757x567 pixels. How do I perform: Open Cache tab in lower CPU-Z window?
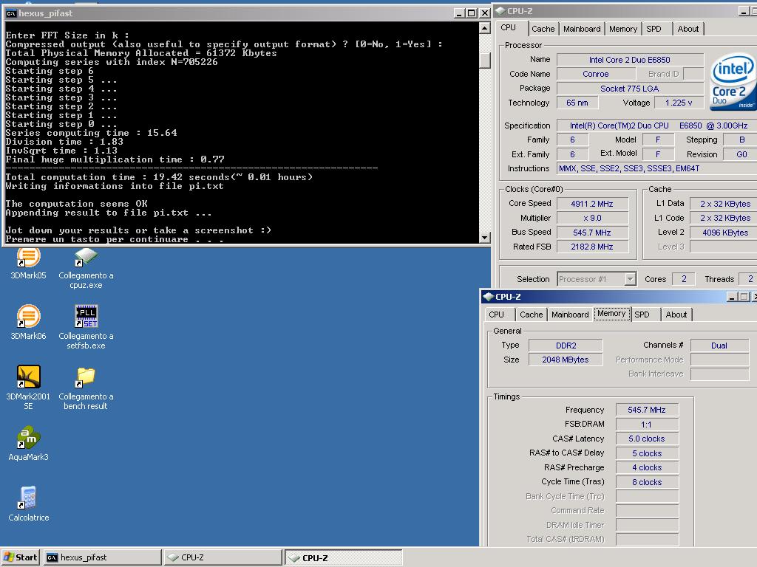[531, 315]
